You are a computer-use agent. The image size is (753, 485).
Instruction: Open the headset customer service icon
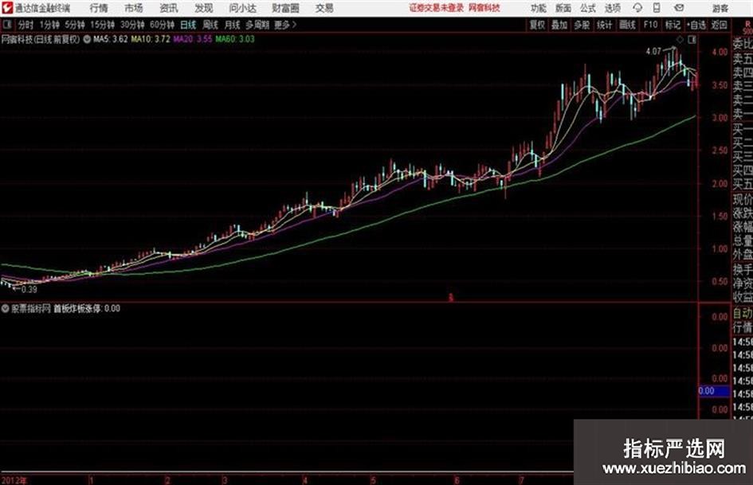click(x=637, y=8)
